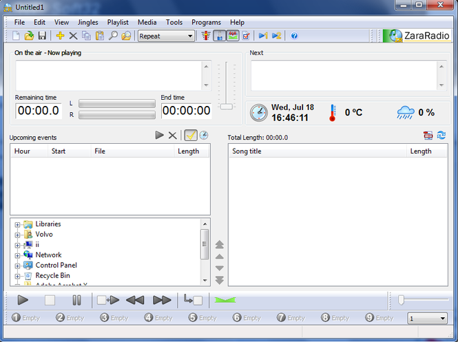458x342 pixels.
Task: Open the Edit menu
Action: tap(39, 22)
